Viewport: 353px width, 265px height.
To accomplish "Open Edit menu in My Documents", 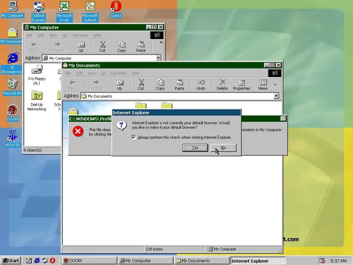I will [x=79, y=73].
